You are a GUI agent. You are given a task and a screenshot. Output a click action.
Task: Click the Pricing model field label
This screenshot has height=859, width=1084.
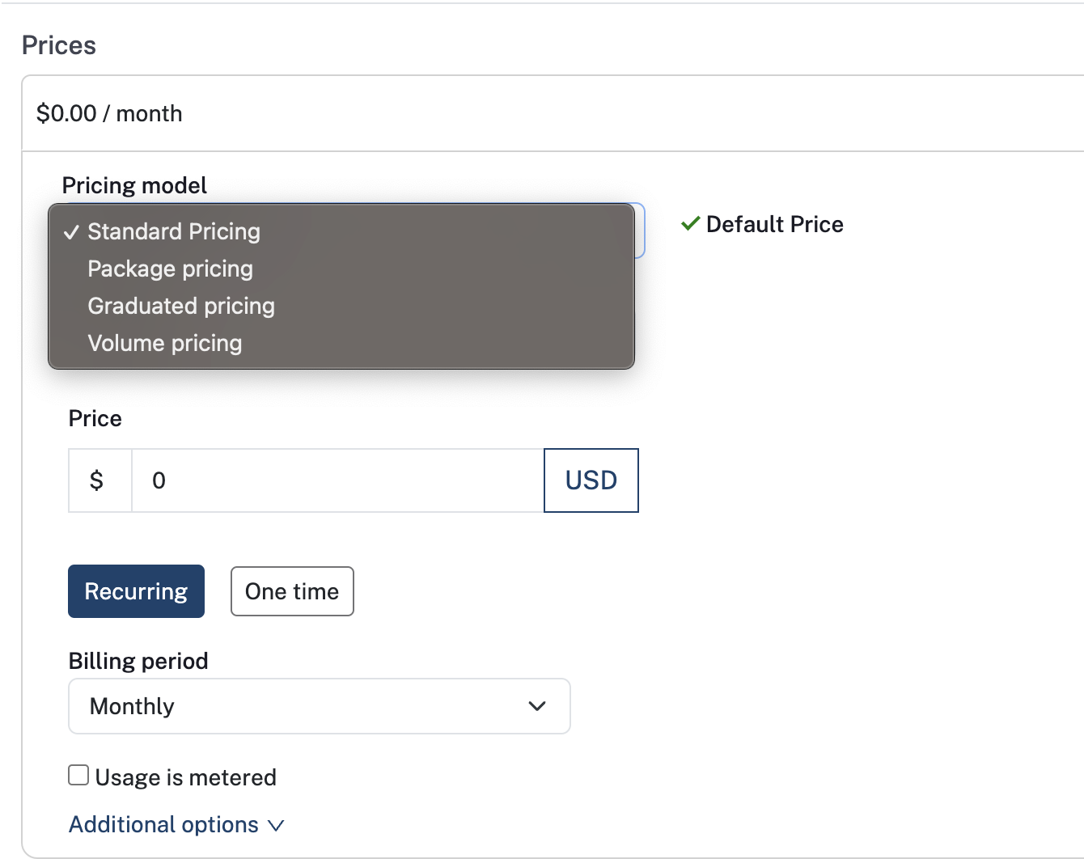point(134,185)
